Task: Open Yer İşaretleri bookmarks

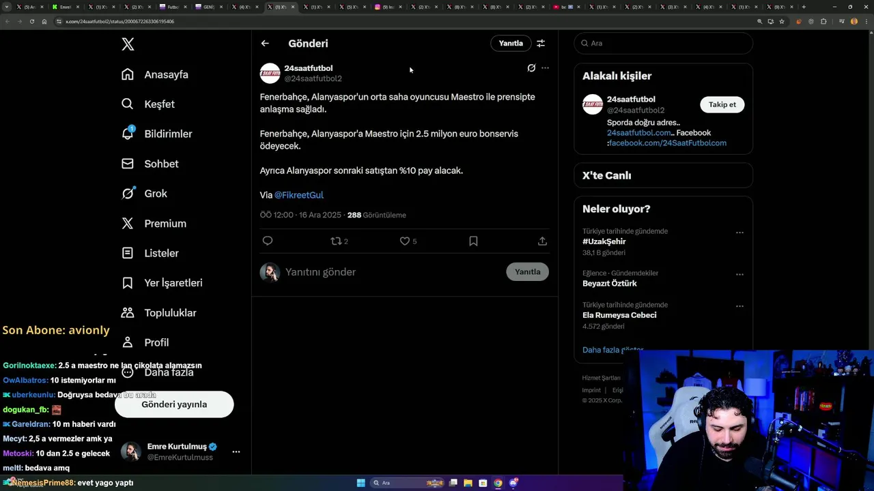Action: point(162,283)
